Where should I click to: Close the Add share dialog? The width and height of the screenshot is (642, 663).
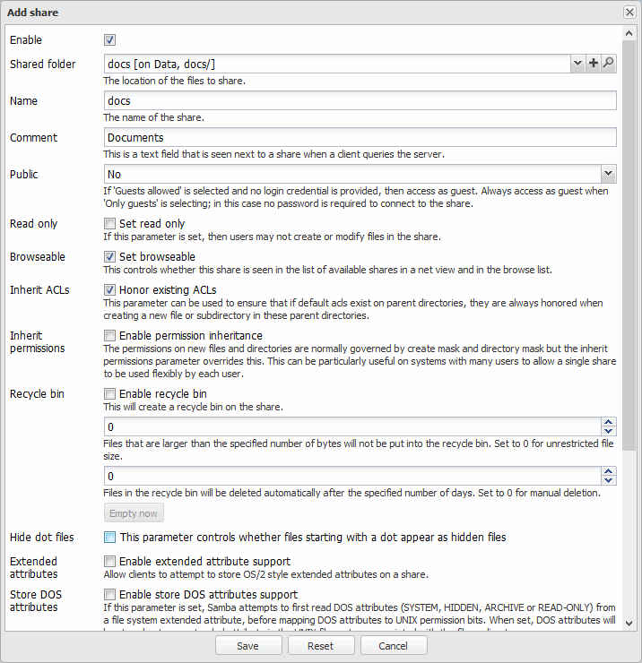coord(629,13)
